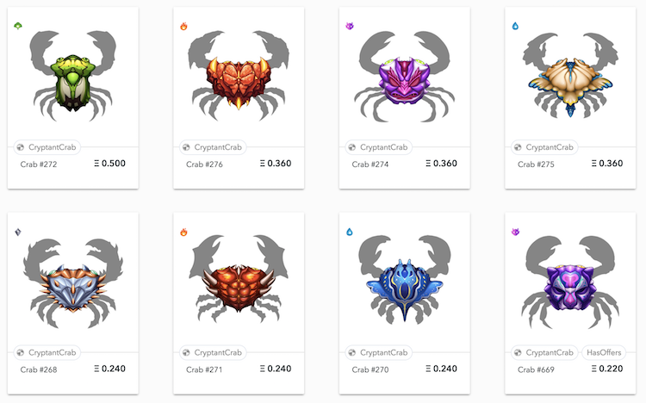
Task: Select the CryptantCrab badge on Crab #275
Action: pyautogui.click(x=544, y=147)
